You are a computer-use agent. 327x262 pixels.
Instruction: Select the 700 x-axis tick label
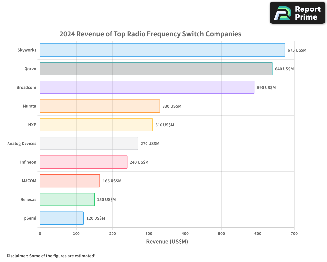click(x=294, y=234)
